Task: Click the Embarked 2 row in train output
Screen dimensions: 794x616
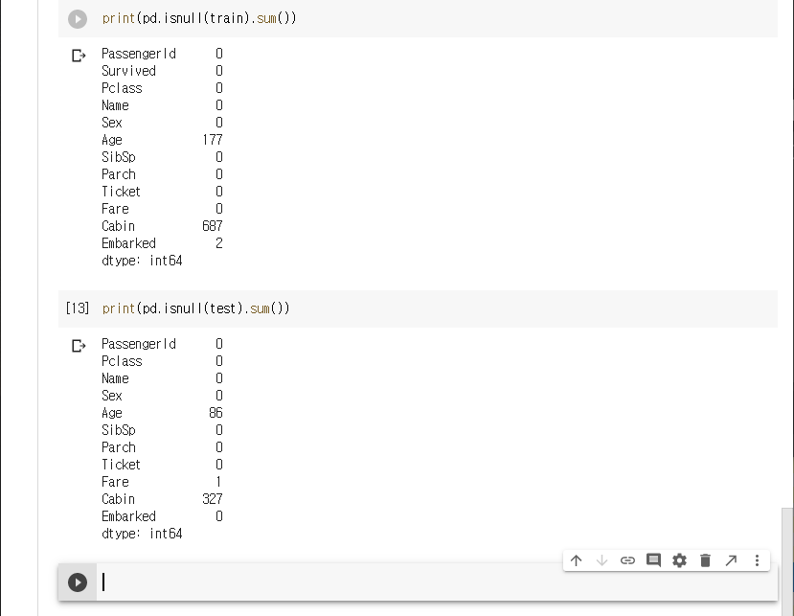Action: [x=162, y=243]
